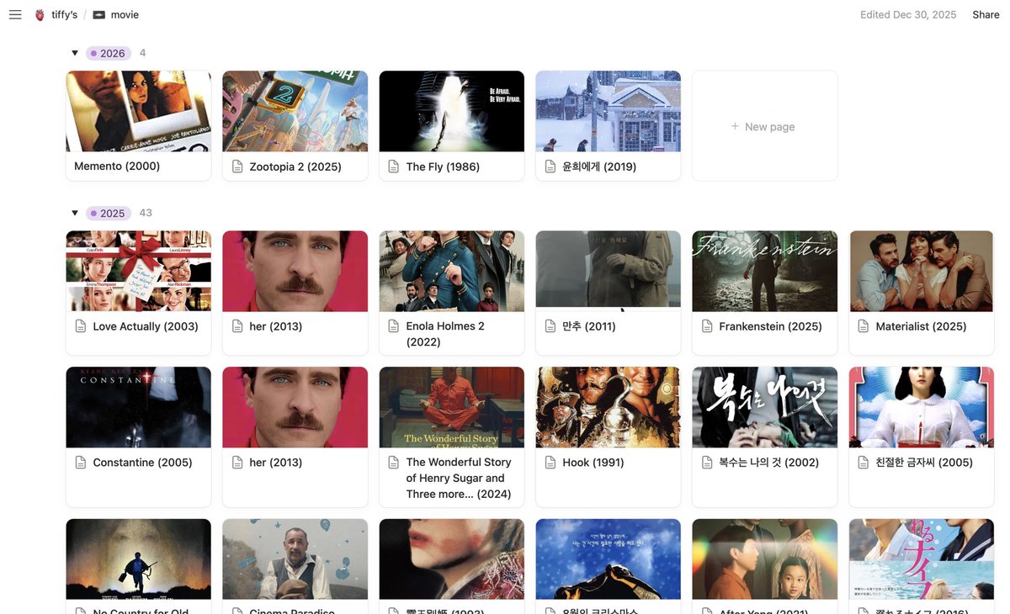1010x614 pixels.
Task: Collapse the 2025 group triangle
Action: (75, 213)
